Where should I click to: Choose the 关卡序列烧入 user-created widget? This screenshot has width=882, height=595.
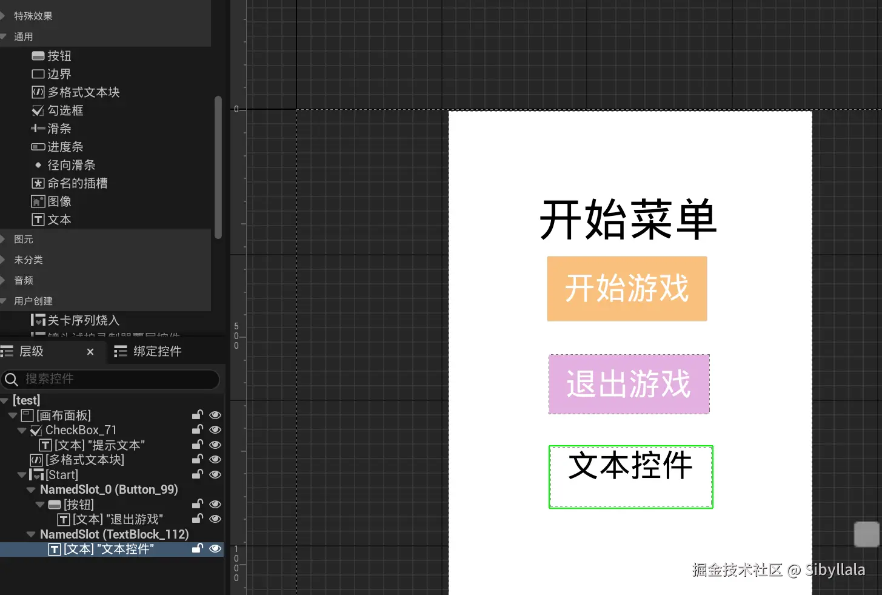point(75,320)
